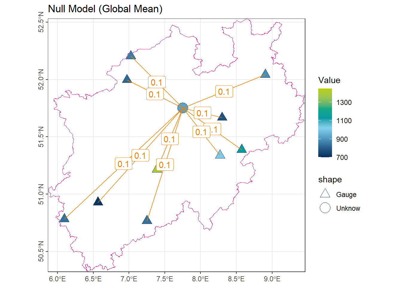Click the blue circle unknown point at center
Viewport: 402px width, 287px height.
click(x=182, y=108)
